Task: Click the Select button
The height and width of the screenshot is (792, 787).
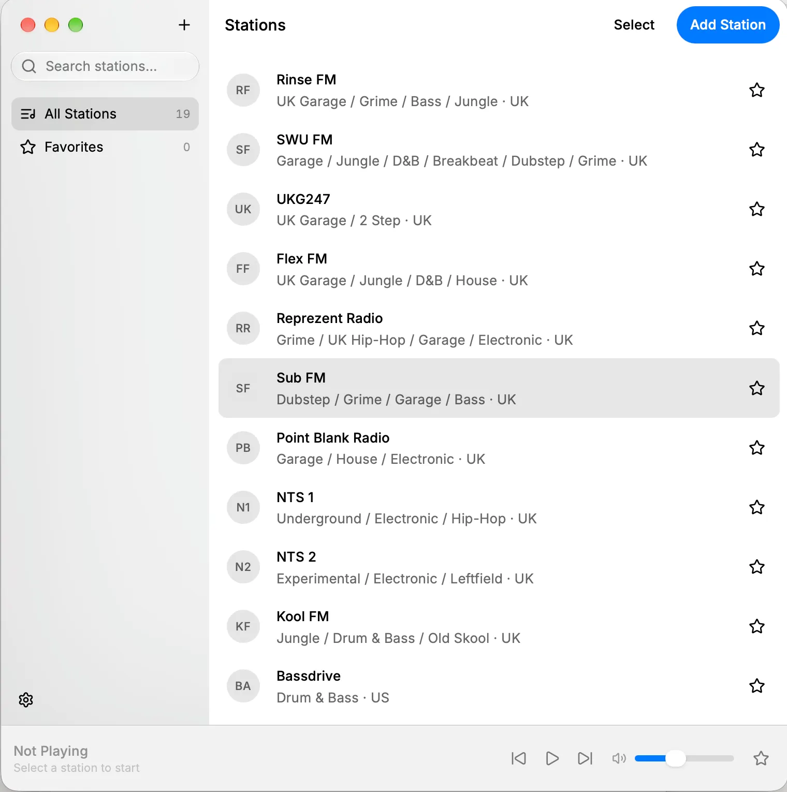Action: (634, 25)
